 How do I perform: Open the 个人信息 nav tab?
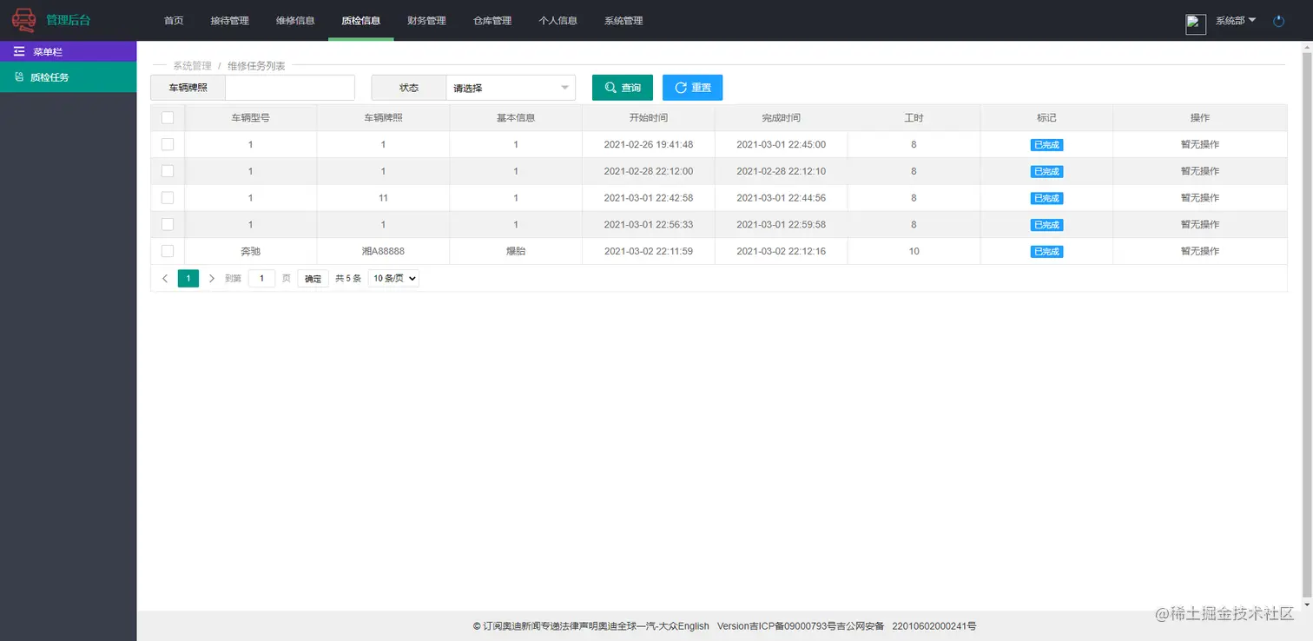pyautogui.click(x=558, y=21)
